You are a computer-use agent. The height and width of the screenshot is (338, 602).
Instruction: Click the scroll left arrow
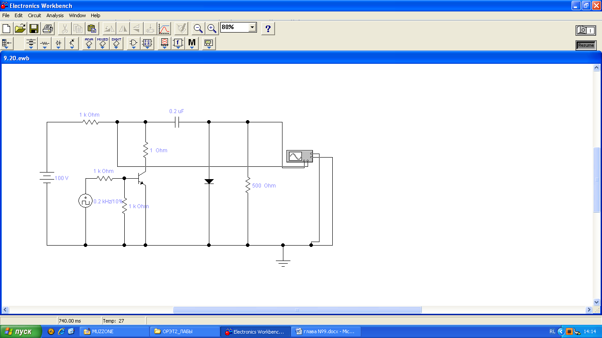pyautogui.click(x=5, y=310)
